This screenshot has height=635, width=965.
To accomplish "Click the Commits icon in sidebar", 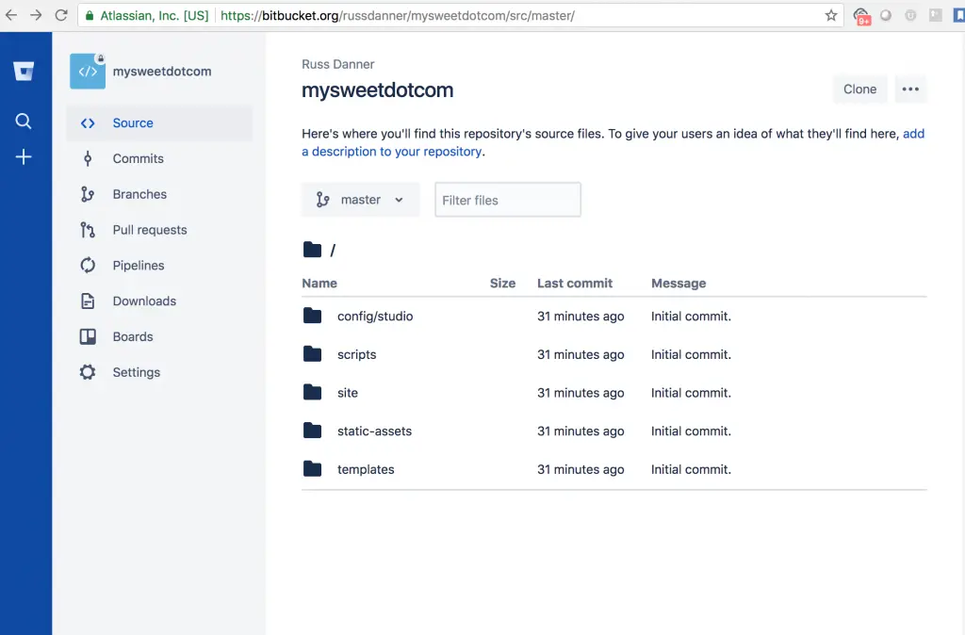I will coord(88,159).
